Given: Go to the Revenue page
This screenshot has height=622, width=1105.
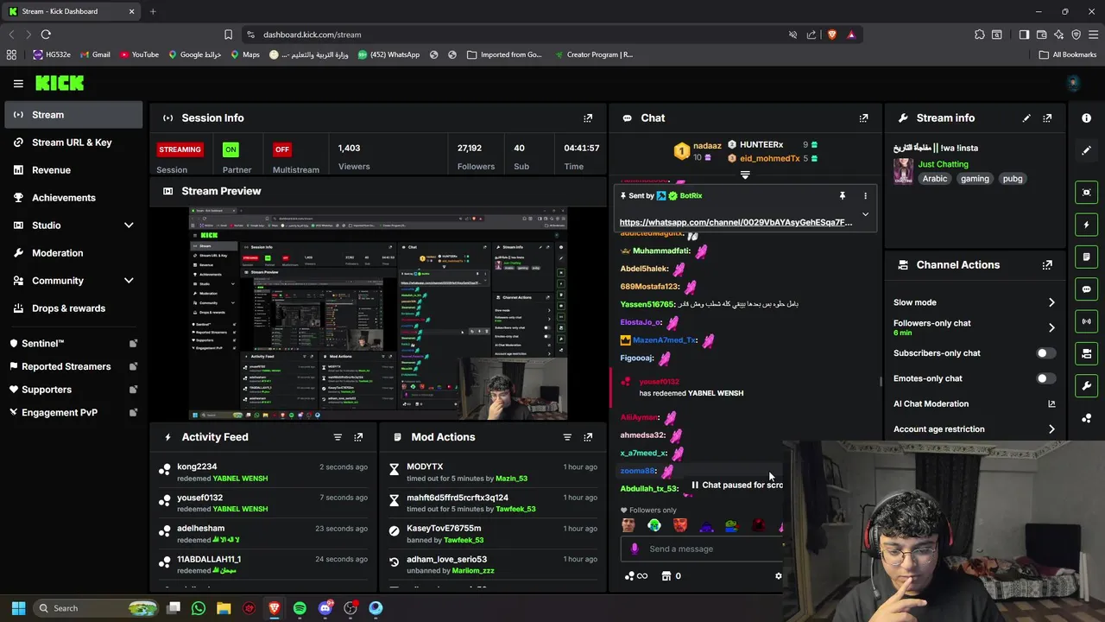Looking at the screenshot, I should [x=73, y=170].
